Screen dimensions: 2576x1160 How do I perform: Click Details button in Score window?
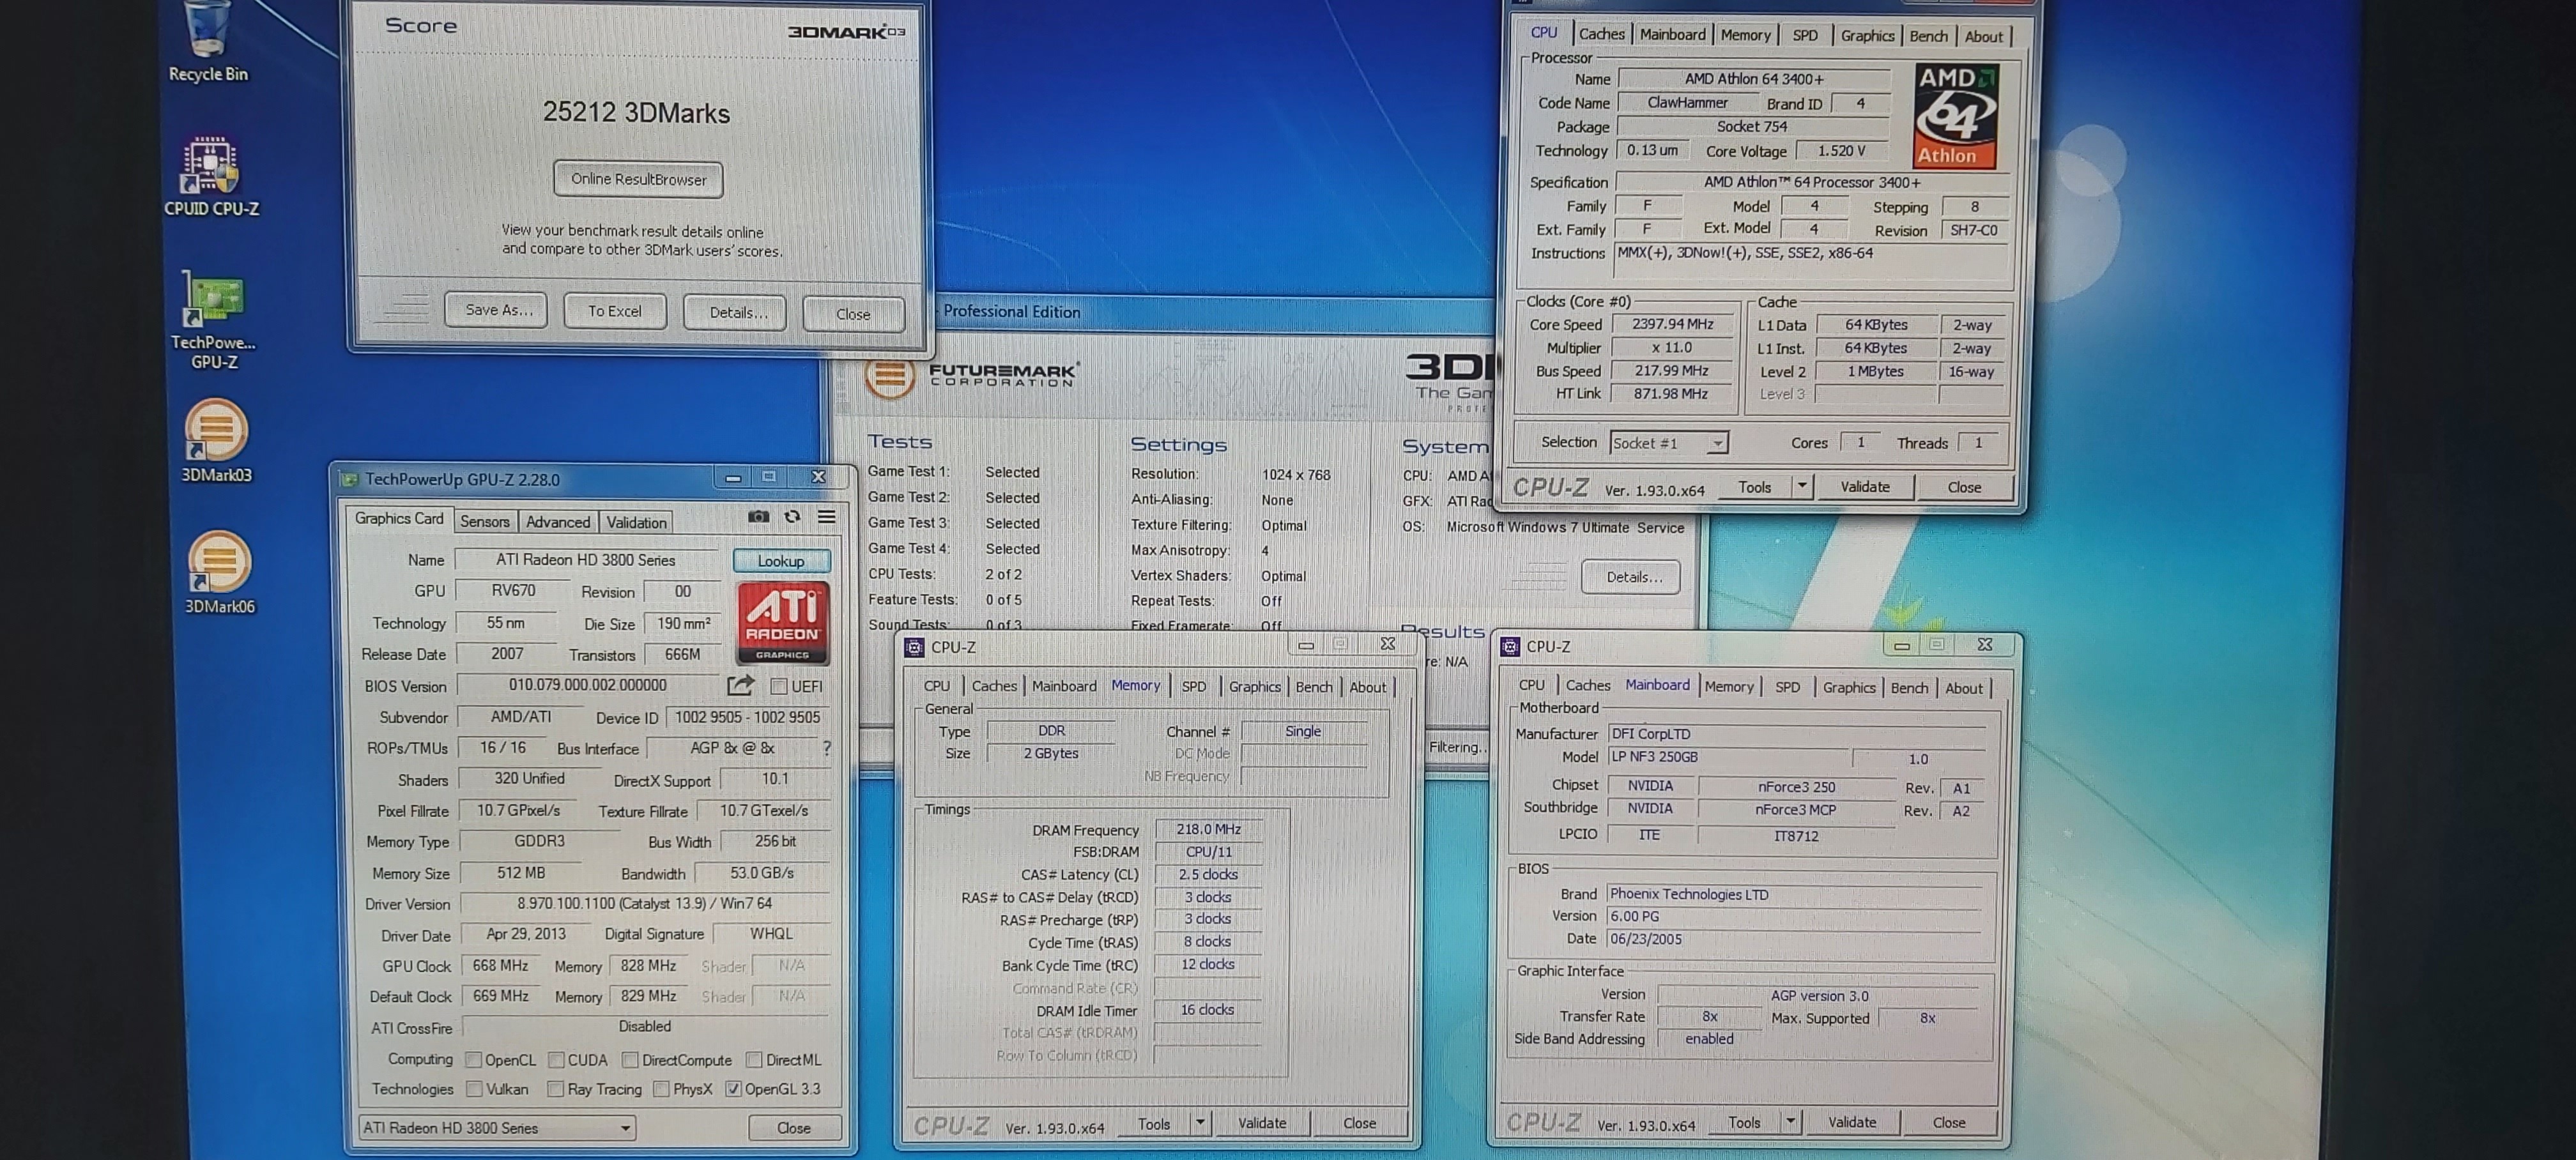coord(735,313)
